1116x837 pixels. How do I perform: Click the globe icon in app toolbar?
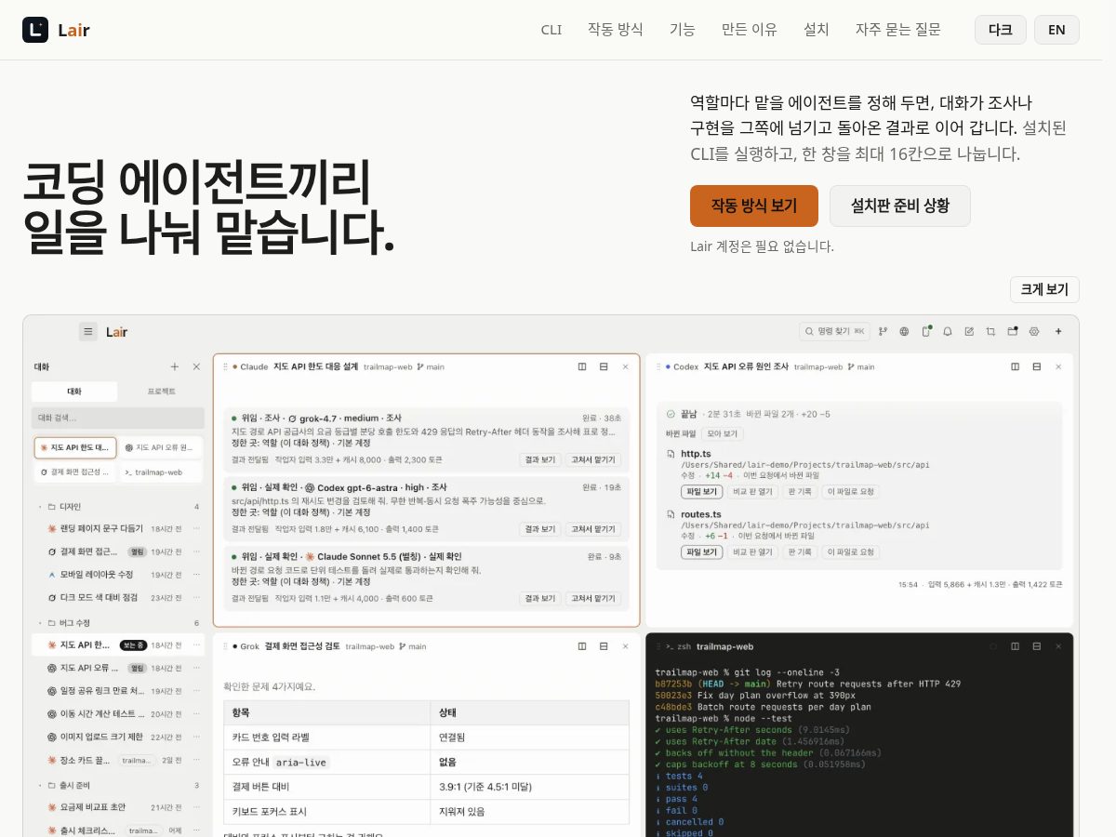pos(904,331)
